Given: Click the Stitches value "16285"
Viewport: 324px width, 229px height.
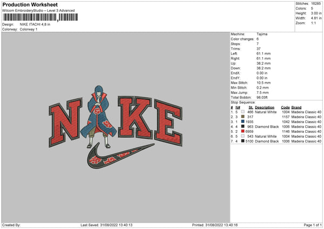Looking at the screenshot, I should point(316,4).
